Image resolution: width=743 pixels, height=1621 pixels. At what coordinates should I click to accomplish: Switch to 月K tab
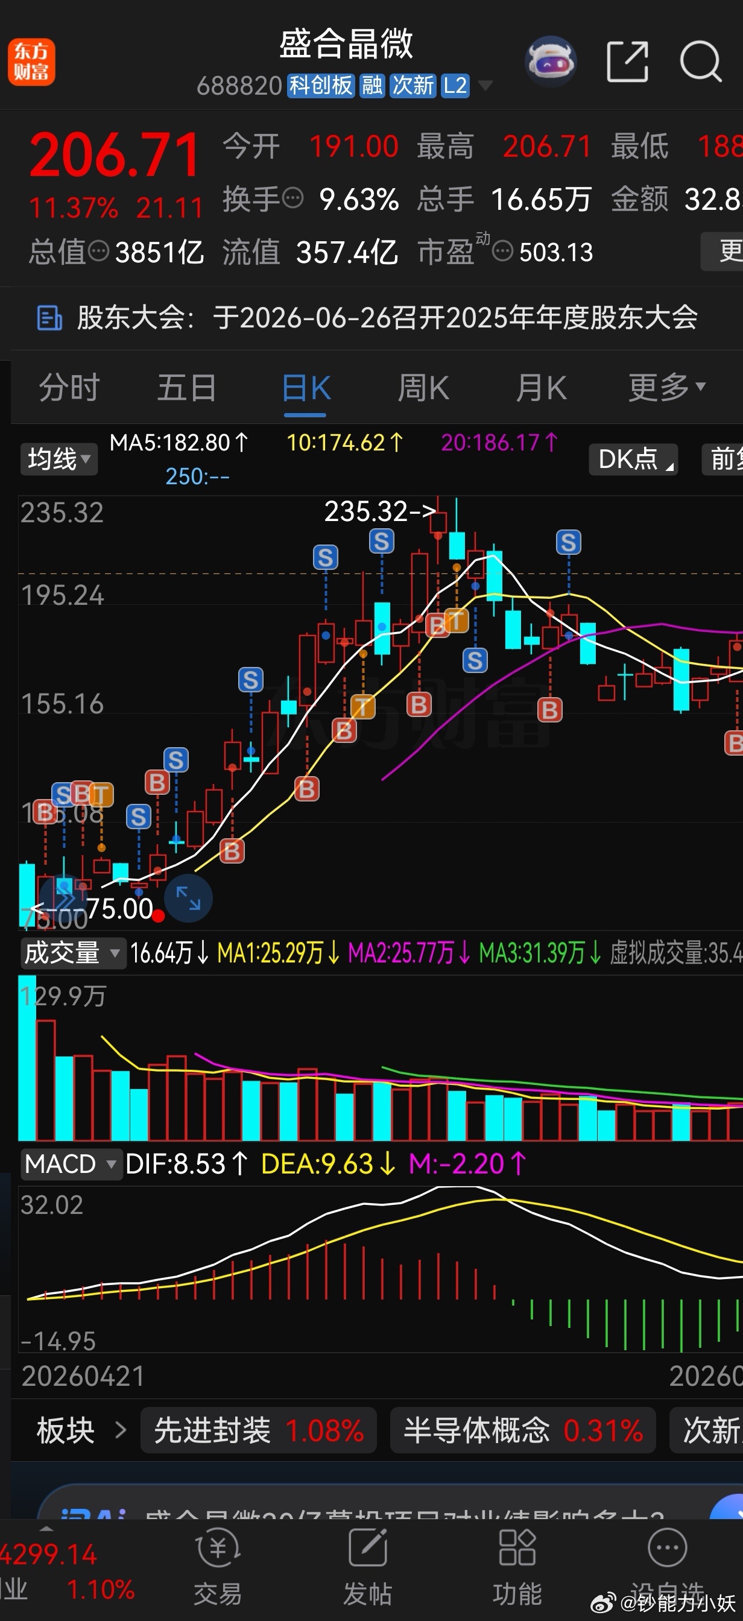click(x=541, y=388)
